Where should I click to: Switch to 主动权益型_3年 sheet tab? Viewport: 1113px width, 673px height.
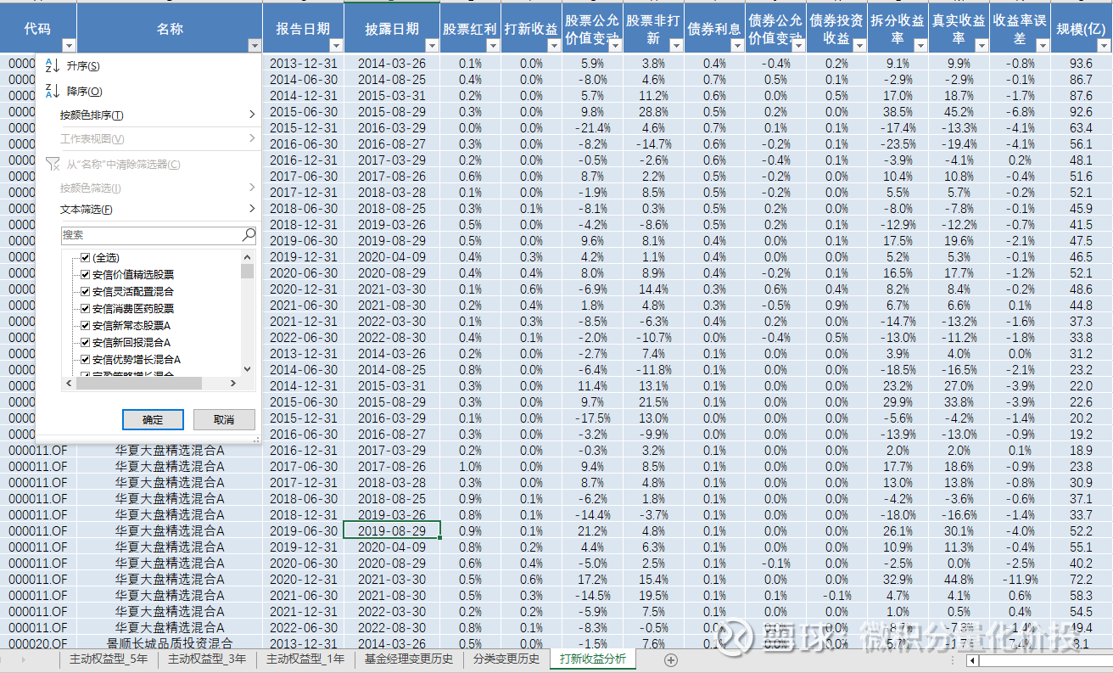207,659
